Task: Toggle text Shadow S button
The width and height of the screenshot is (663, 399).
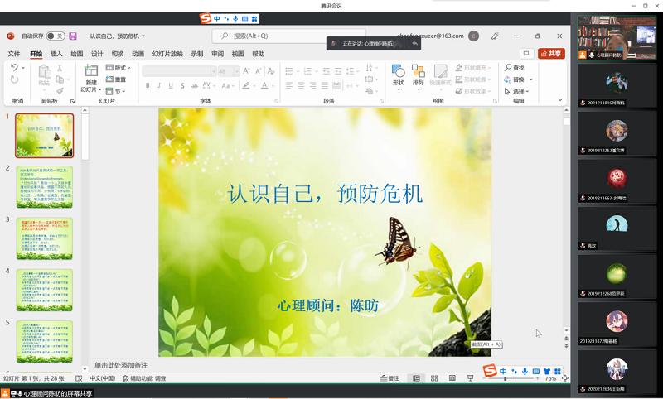Action: click(x=182, y=86)
